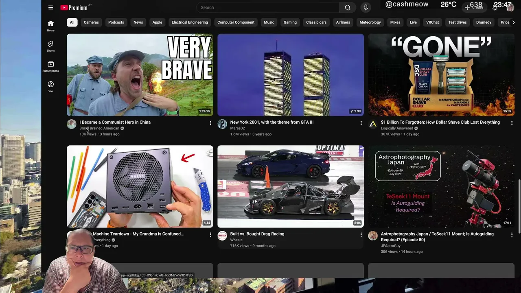Open Logically Answered channel avatar
The image size is (521, 293).
coord(373,124)
